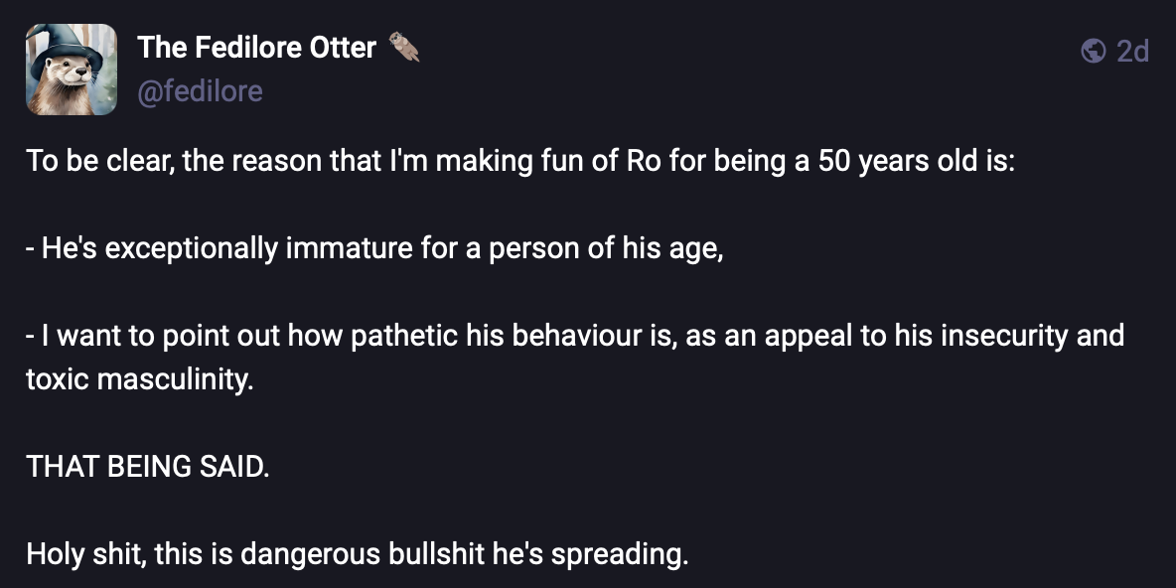Visit the @fedilore handle
The height and width of the screenshot is (588, 1176).
200,91
